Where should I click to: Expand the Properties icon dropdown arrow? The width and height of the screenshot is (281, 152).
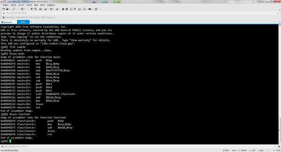(x=24, y=9)
